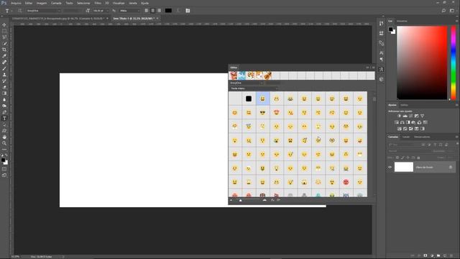Align text left in options bar
Image resolution: width=460 pixels, height=259 pixels.
tap(147, 11)
